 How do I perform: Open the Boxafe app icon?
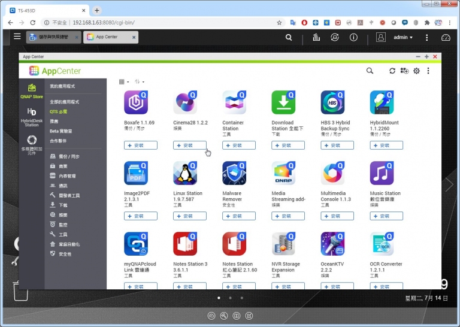click(x=136, y=102)
